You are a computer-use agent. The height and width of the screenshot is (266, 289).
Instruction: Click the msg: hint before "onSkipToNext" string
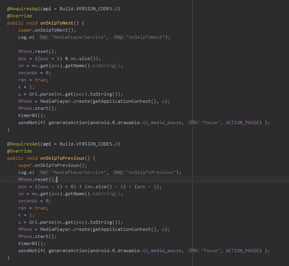pyautogui.click(x=118, y=37)
